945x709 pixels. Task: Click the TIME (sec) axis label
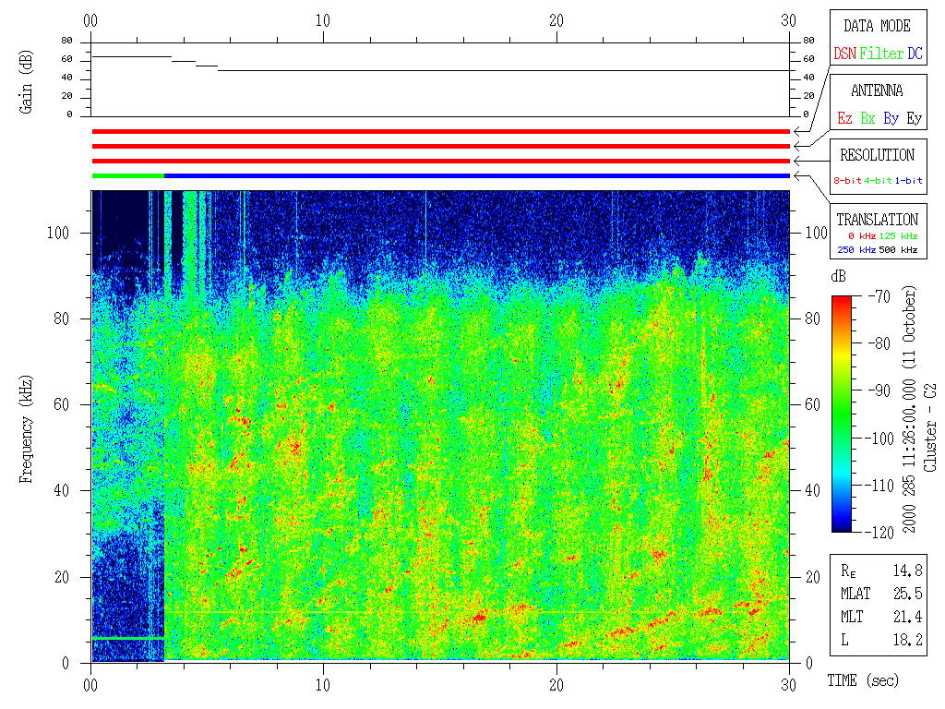pos(862,681)
